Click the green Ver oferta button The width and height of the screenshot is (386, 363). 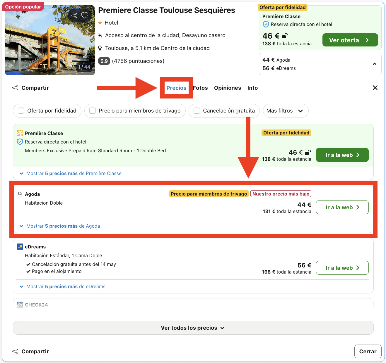(x=350, y=40)
